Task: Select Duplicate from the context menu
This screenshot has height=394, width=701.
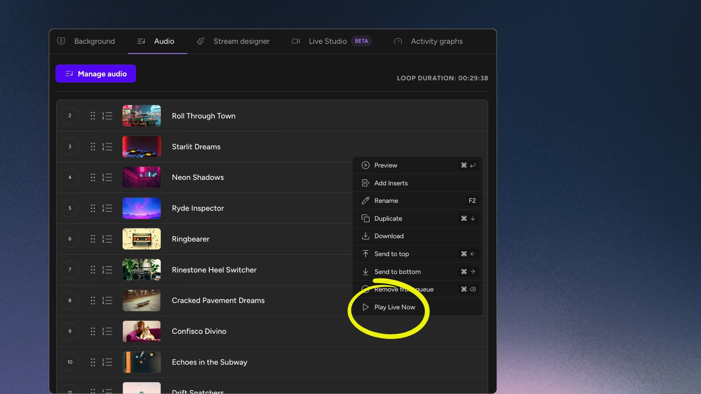Action: tap(388, 218)
